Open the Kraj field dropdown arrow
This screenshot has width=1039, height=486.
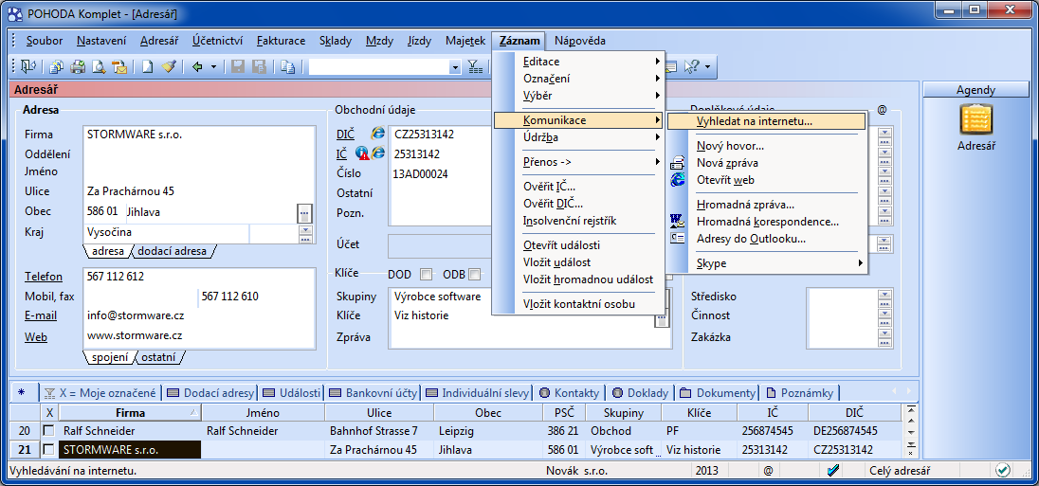click(305, 230)
